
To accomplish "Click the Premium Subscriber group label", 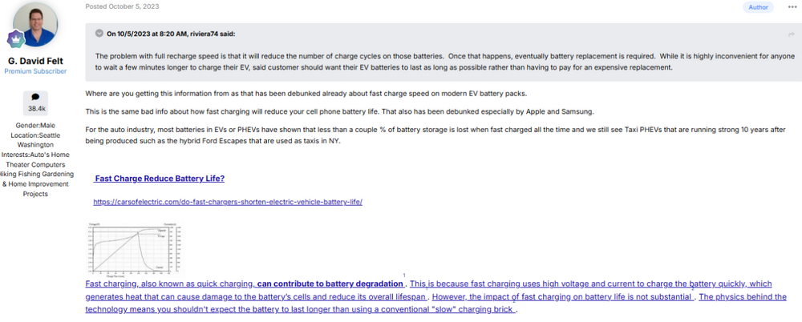I will pyautogui.click(x=35, y=71).
